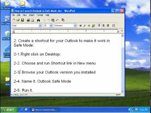Save the document with the floppy icon
The image size is (151, 113).
click(x=23, y=20)
